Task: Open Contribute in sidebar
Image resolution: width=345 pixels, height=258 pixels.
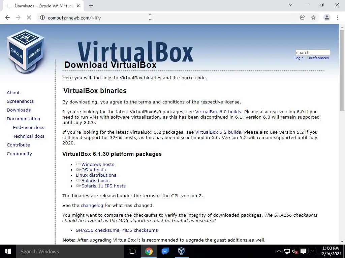Action: 18,145
